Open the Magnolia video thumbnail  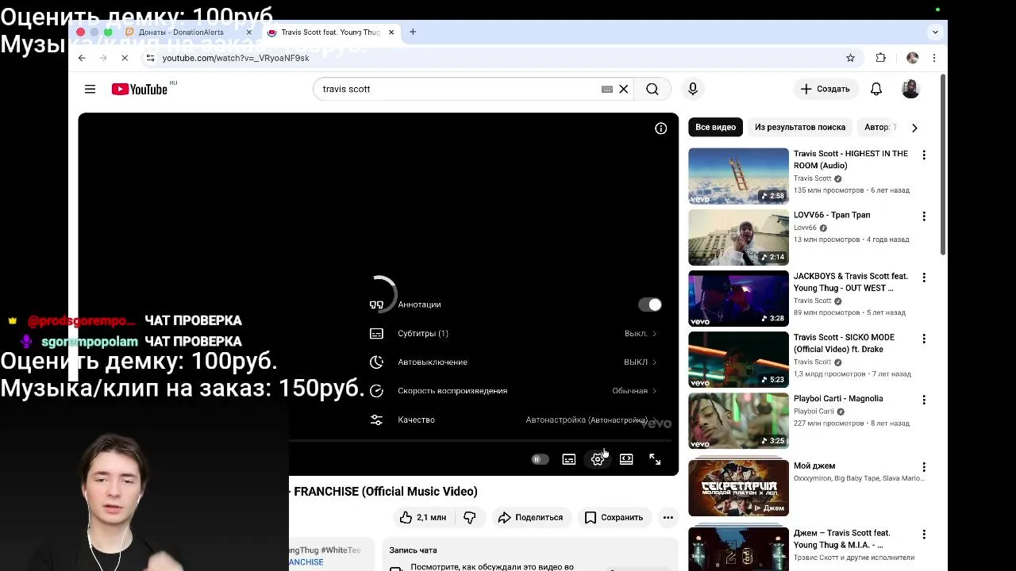738,421
